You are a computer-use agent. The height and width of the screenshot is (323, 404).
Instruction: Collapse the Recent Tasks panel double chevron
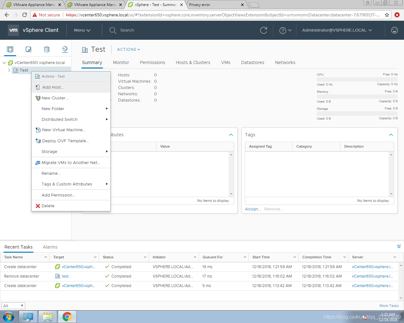tap(399, 246)
